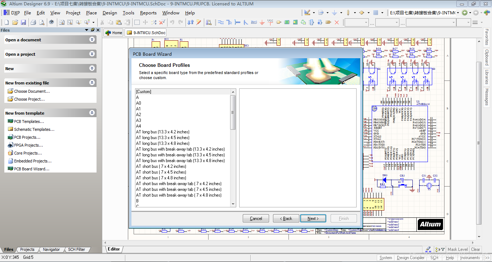Viewport: 492px width, 262px height.
Task: Switch to the Projects panel tab
Action: [x=27, y=249]
